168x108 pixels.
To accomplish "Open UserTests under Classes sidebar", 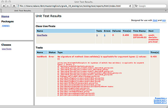I will coord(6,49).
